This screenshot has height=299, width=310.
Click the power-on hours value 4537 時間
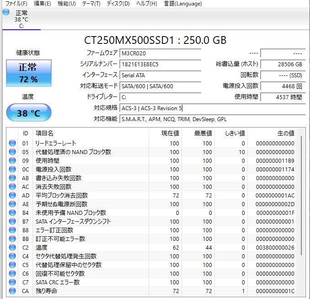(283, 97)
